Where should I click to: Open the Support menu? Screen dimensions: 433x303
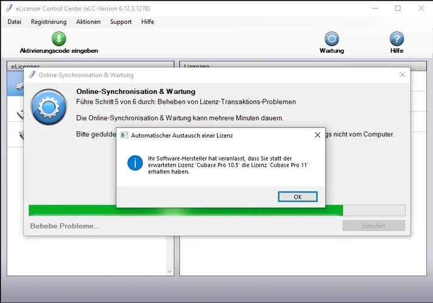click(x=121, y=22)
